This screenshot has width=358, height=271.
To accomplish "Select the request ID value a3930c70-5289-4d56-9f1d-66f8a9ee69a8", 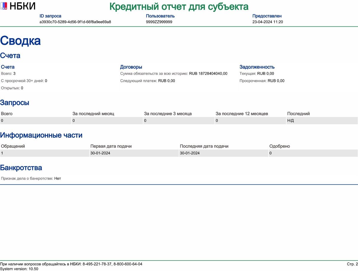I will click(75, 22).
